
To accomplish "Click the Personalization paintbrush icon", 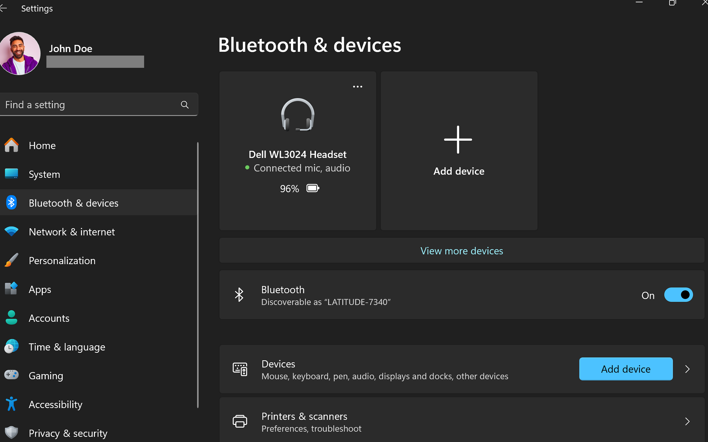I will pos(11,260).
